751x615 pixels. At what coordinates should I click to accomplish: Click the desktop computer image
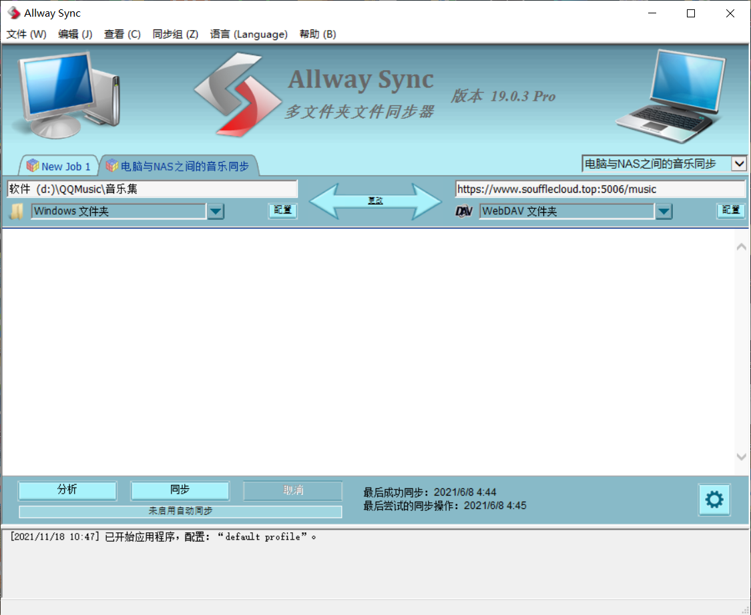[65, 95]
